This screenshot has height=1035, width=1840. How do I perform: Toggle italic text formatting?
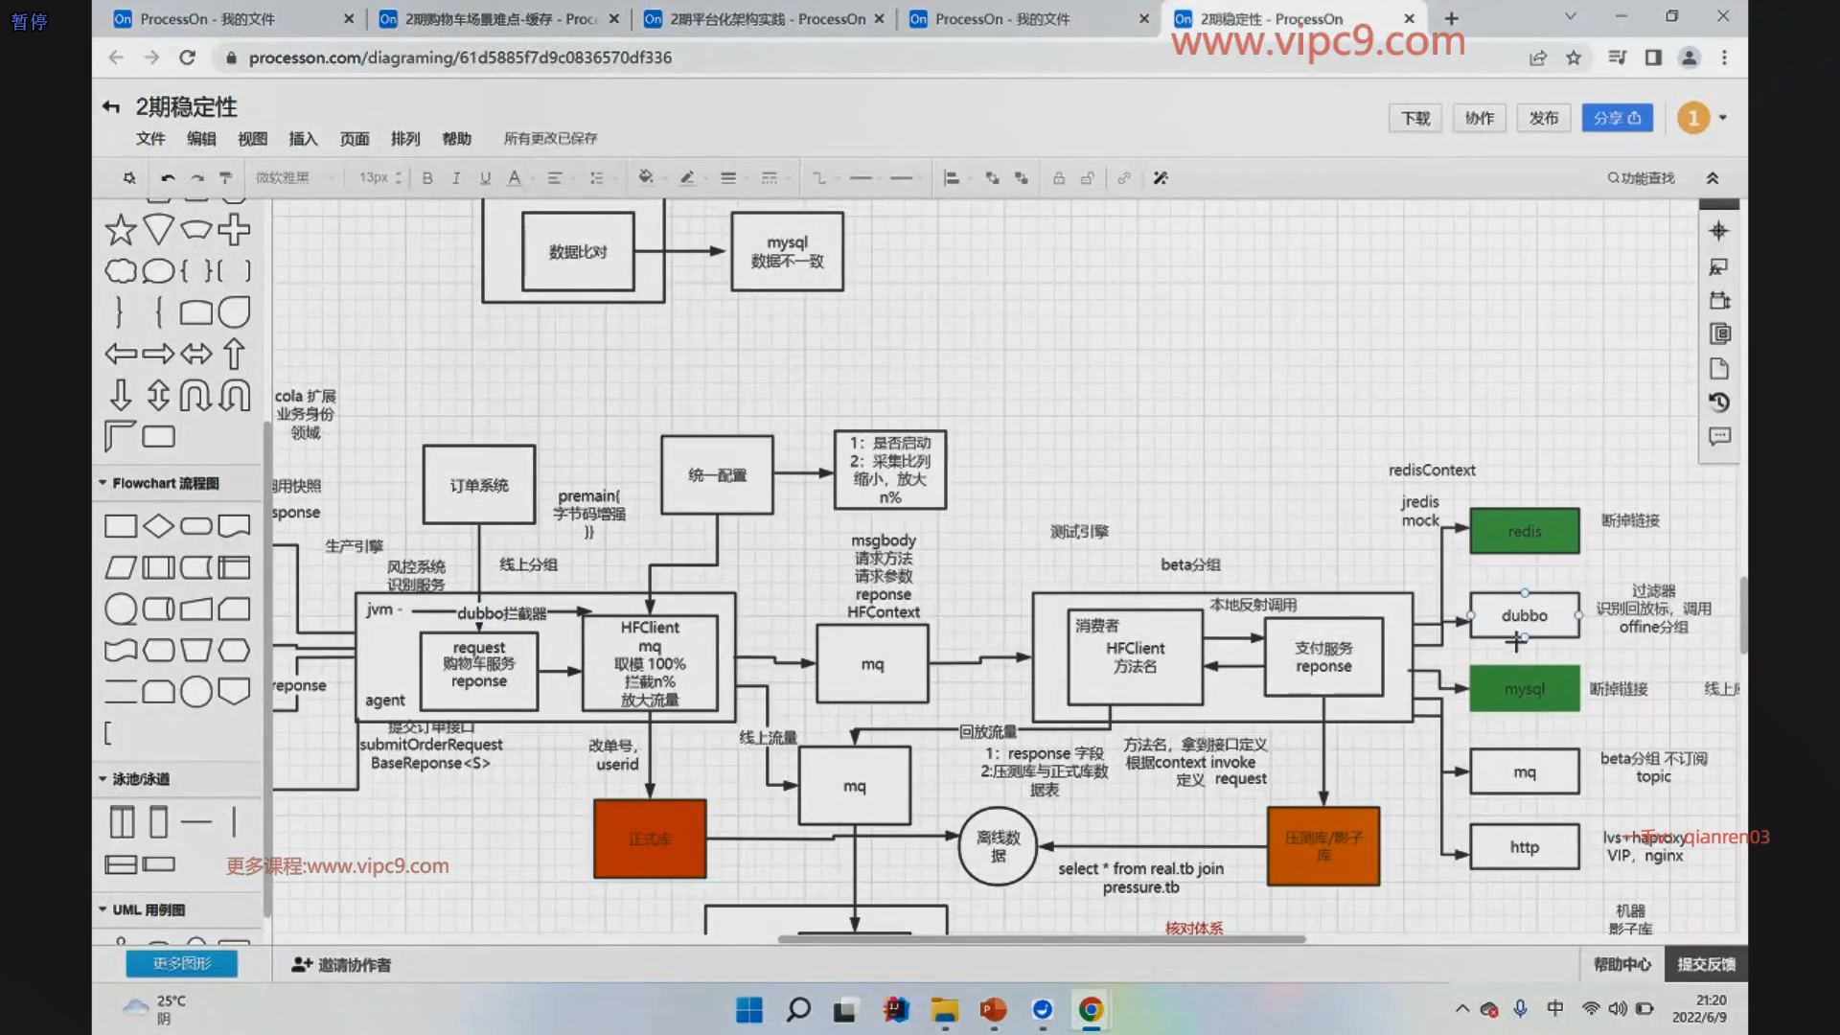click(x=456, y=178)
